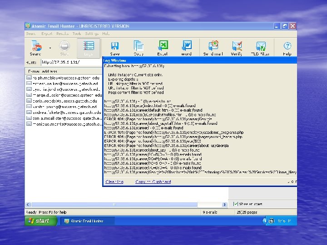Open the Search button dropdown arrow
Viewport: 327px width, 245px height.
pyautogui.click(x=50, y=48)
